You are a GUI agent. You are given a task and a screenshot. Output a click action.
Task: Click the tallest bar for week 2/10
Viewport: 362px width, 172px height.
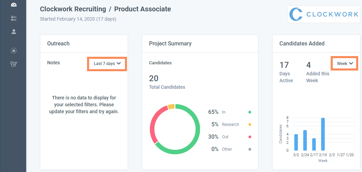(x=323, y=134)
